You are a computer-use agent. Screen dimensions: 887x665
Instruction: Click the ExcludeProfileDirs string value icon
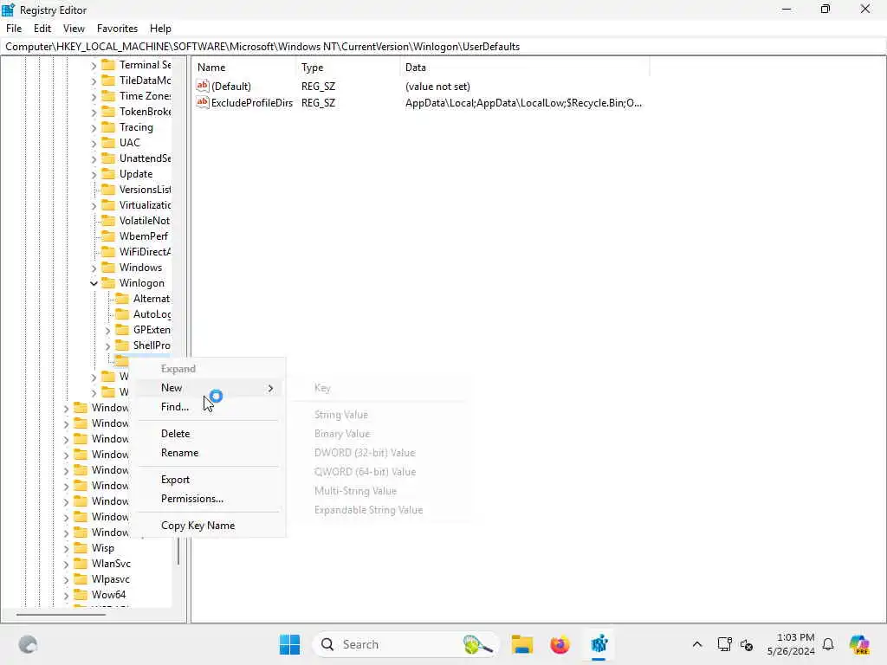click(x=203, y=102)
